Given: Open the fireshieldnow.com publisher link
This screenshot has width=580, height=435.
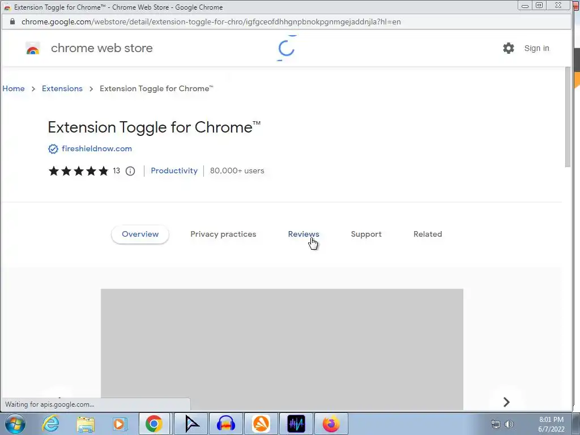Looking at the screenshot, I should tap(97, 149).
